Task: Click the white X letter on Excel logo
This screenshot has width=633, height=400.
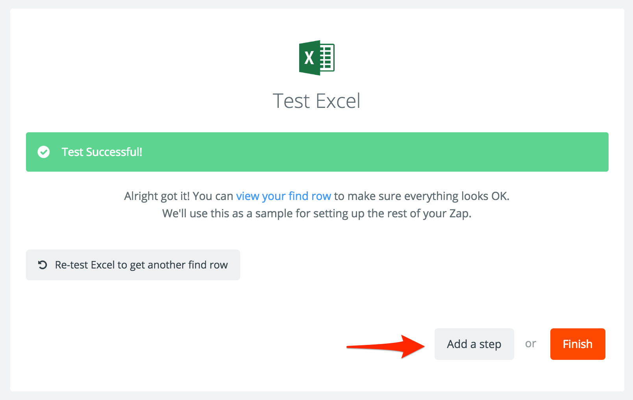Action: 309,58
